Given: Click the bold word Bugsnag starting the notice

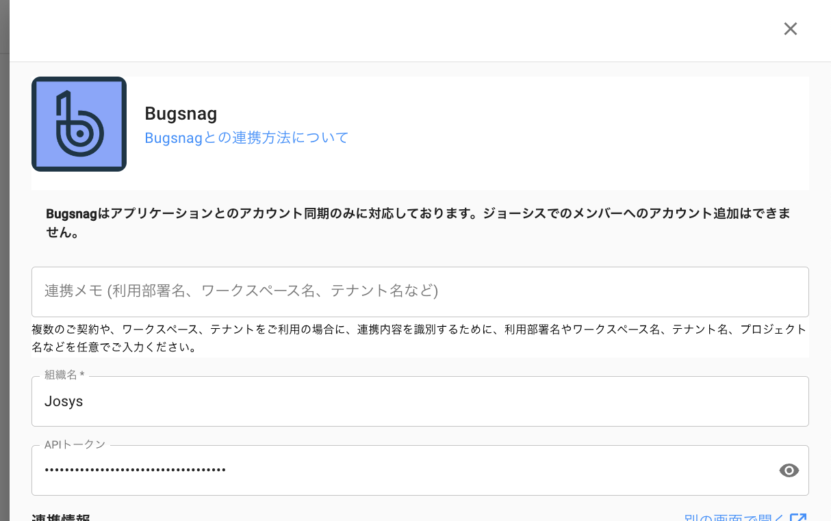Looking at the screenshot, I should pos(71,214).
